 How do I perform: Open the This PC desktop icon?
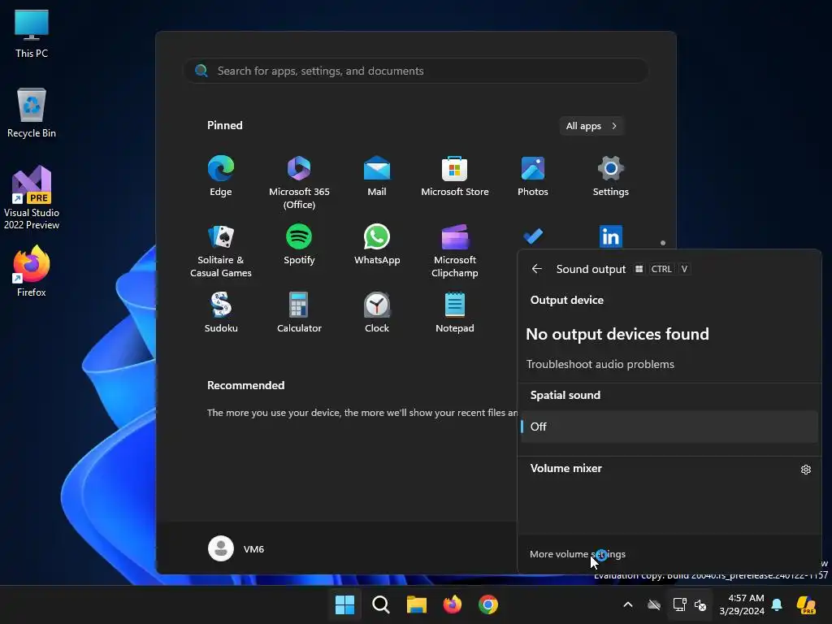click(32, 34)
